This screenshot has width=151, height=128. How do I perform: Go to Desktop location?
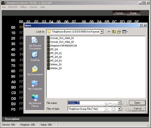(x=35, y=57)
